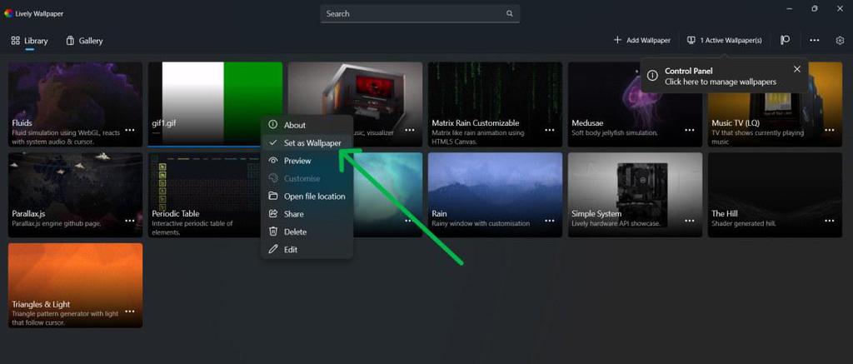Select the Rain wallpaper thumbnail
The width and height of the screenshot is (853, 364).
coord(495,195)
